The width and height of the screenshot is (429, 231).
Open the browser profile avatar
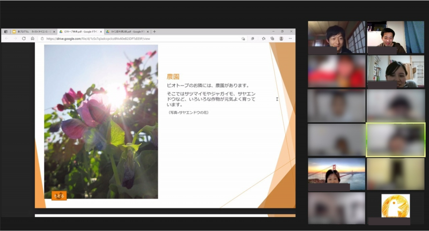[x=281, y=39]
